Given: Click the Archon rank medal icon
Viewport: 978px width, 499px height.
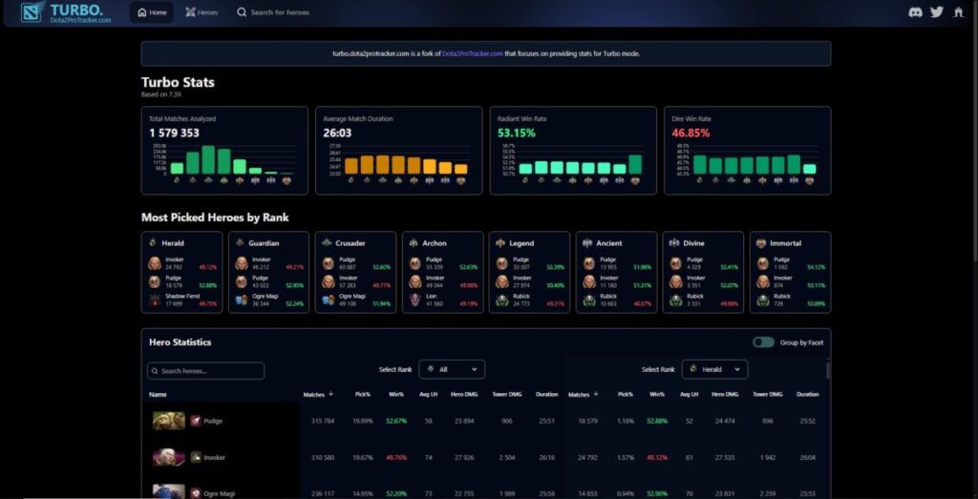Looking at the screenshot, I should pyautogui.click(x=414, y=243).
